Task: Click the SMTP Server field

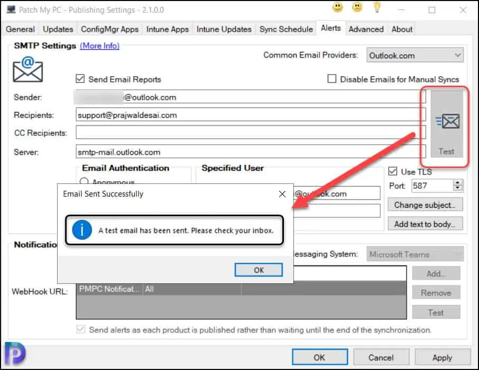Action: (x=251, y=152)
